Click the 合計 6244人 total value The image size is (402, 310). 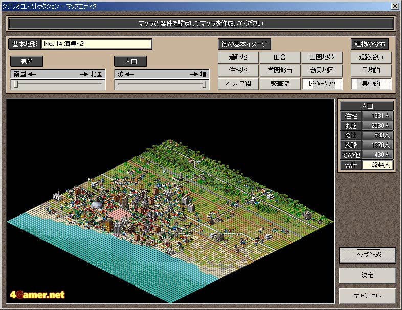377,165
